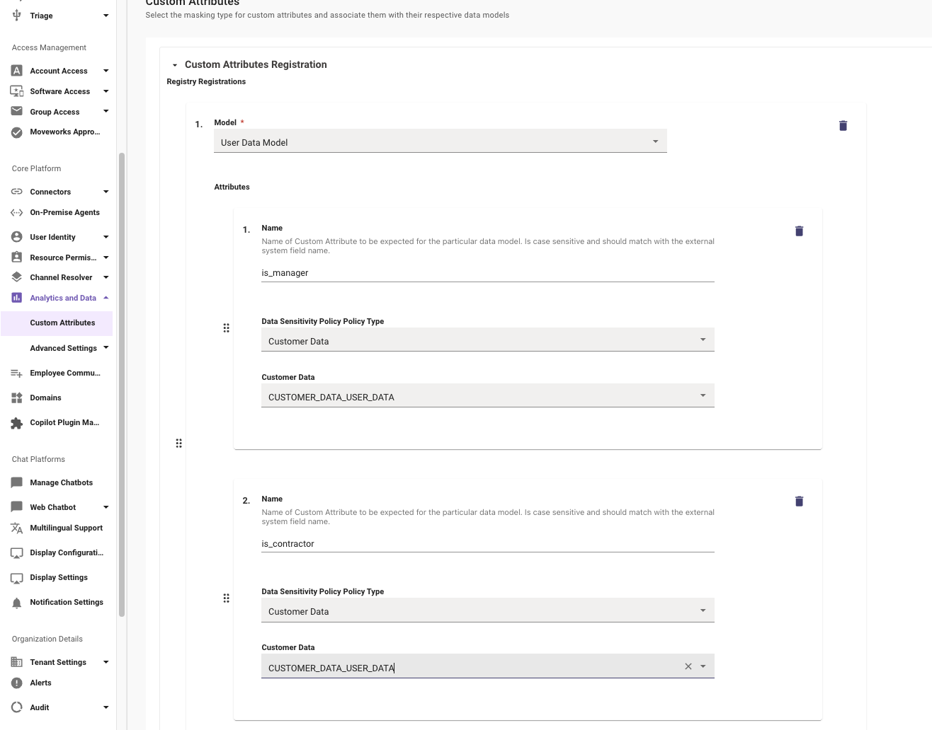This screenshot has height=730, width=932.
Task: Expand the Triage menu arrow
Action: 106,16
